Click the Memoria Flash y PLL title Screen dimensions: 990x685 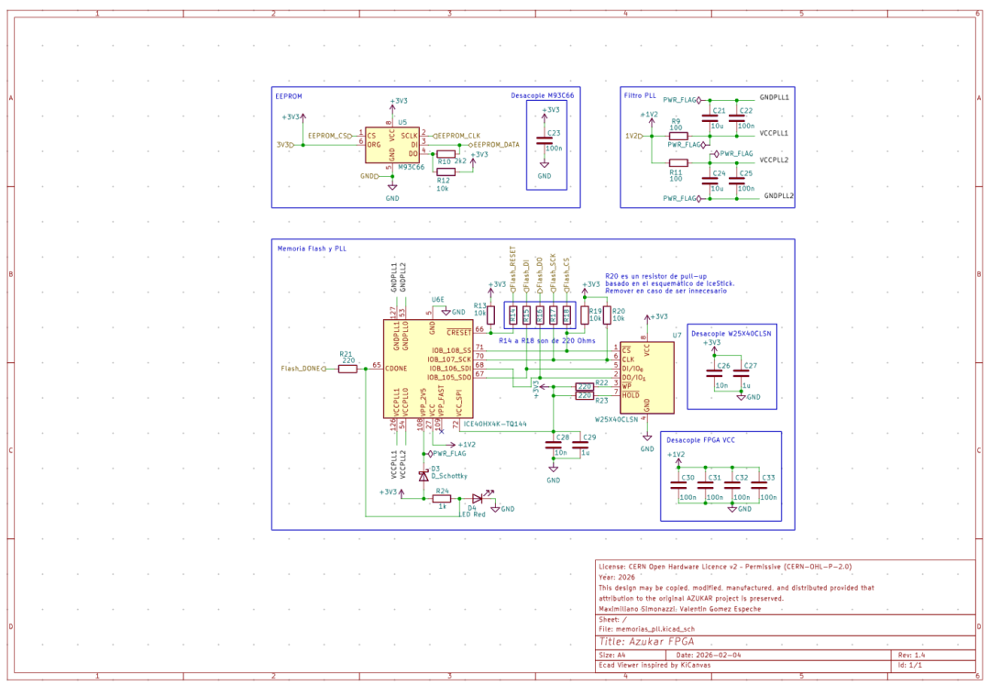(312, 249)
